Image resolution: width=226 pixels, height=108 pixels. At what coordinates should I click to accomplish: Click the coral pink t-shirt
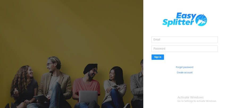click(x=86, y=86)
